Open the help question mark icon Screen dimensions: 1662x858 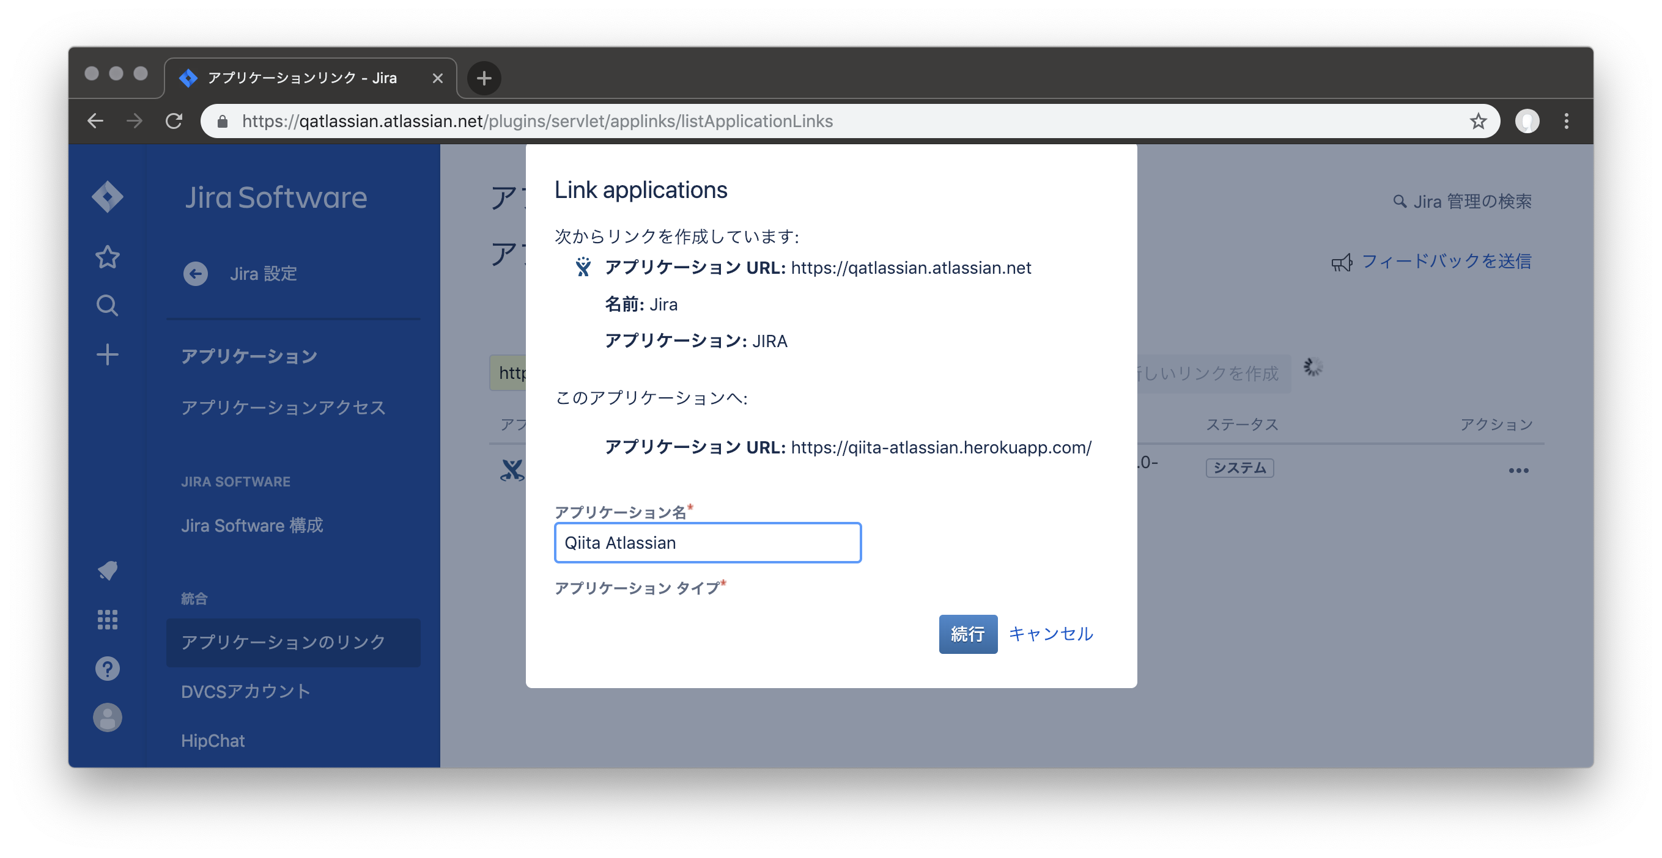pyautogui.click(x=107, y=669)
